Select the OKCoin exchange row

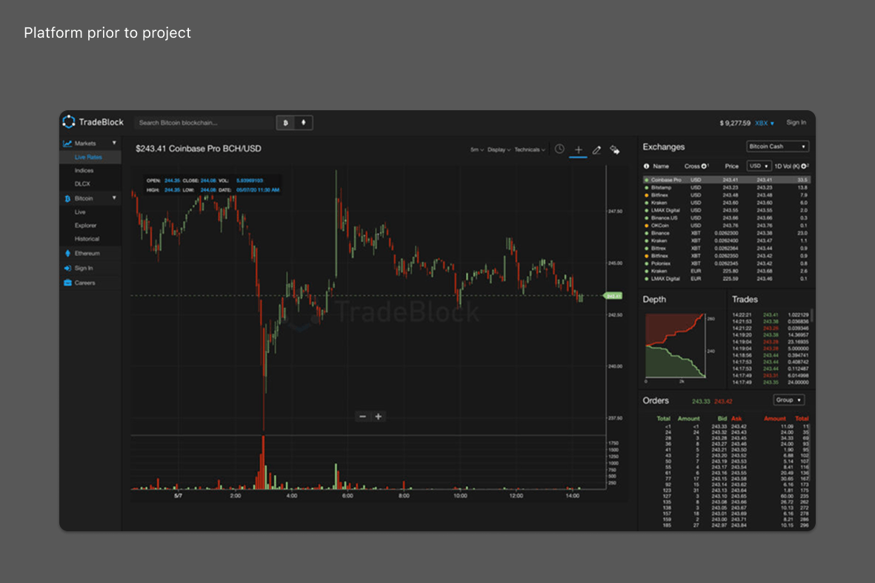[727, 226]
